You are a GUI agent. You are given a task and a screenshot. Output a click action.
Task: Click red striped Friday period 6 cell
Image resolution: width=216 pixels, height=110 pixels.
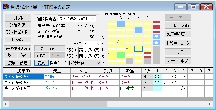coord(148,55)
